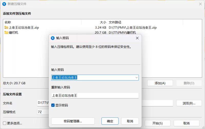Click the path D:\TT\PMV\上老王论坛当老王.zip

click(x=133, y=27)
